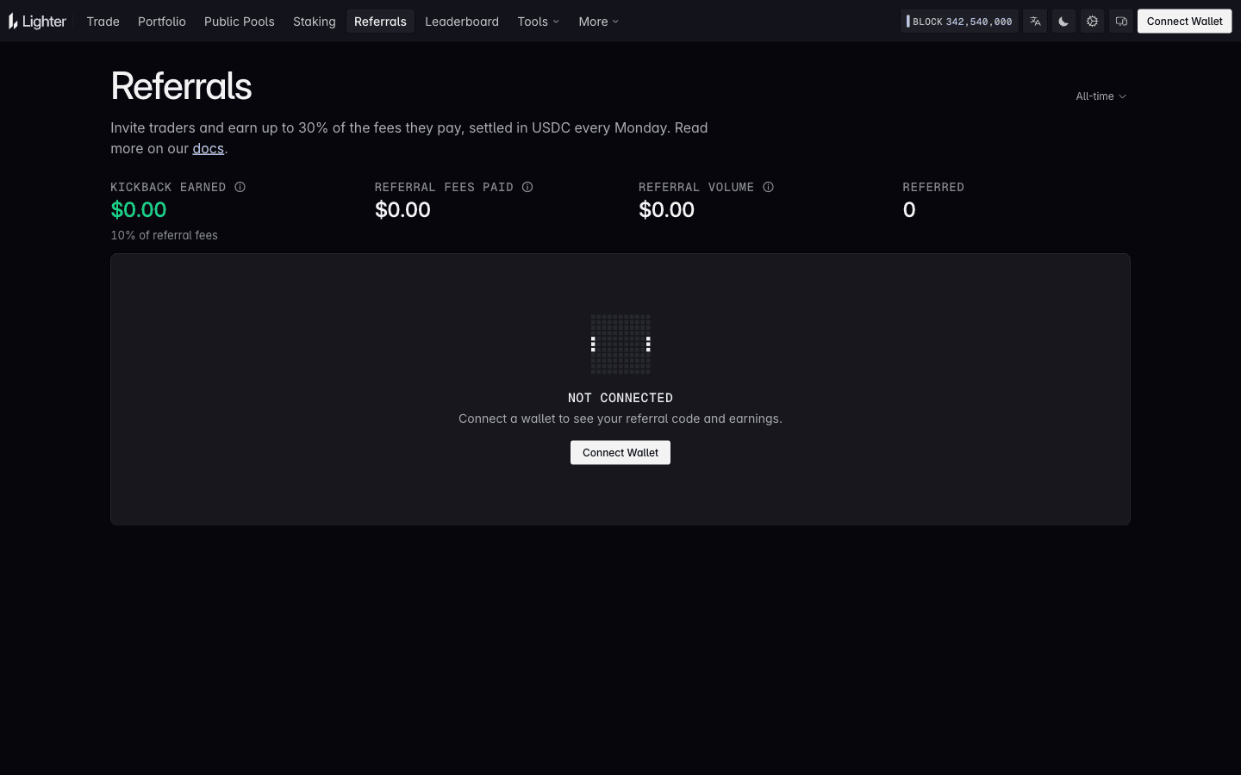The image size is (1241, 775).
Task: Open the All-time period dropdown
Action: (1101, 96)
